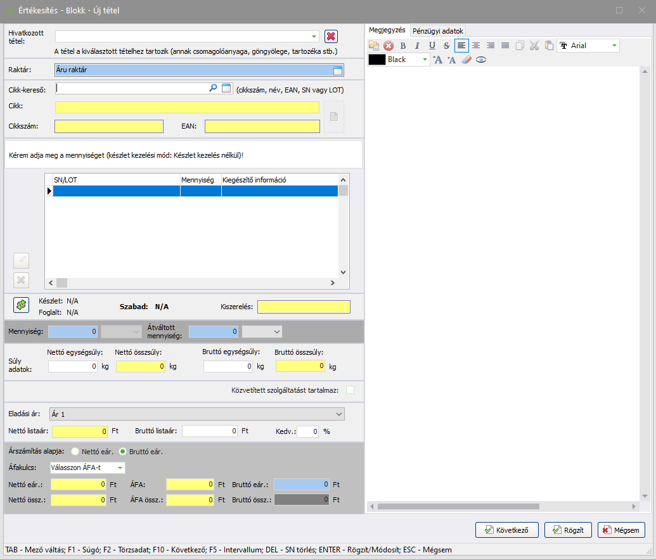Click the Black text color swatch
This screenshot has width=656, height=560.
pyautogui.click(x=377, y=60)
